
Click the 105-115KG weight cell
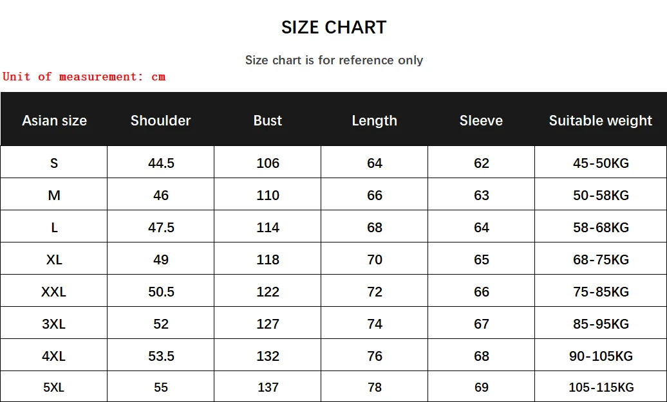pos(601,388)
